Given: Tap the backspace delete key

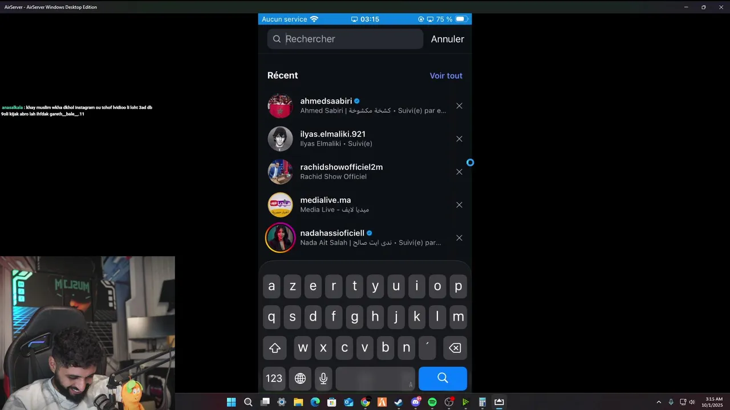Looking at the screenshot, I should point(455,348).
